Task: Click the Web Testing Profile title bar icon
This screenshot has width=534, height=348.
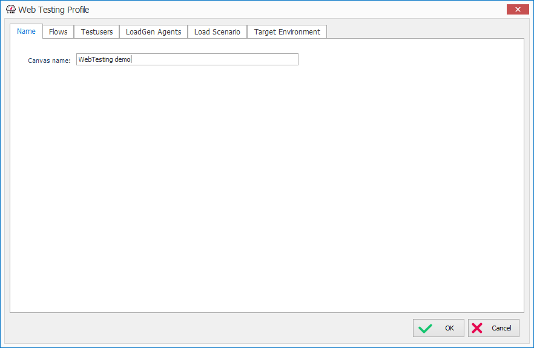Action: 10,10
